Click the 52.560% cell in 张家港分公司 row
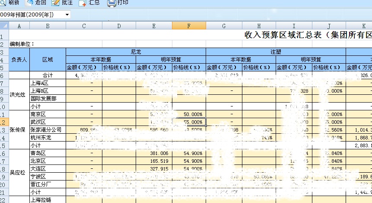The width and height of the screenshot is (372, 203). [x=329, y=130]
